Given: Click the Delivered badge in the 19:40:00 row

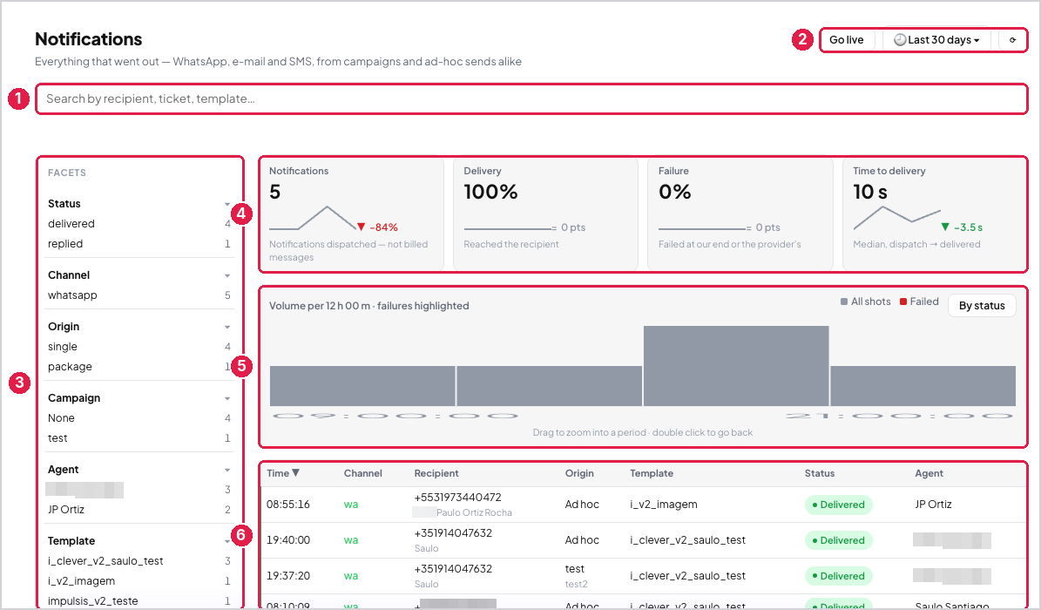Looking at the screenshot, I should click(x=839, y=540).
